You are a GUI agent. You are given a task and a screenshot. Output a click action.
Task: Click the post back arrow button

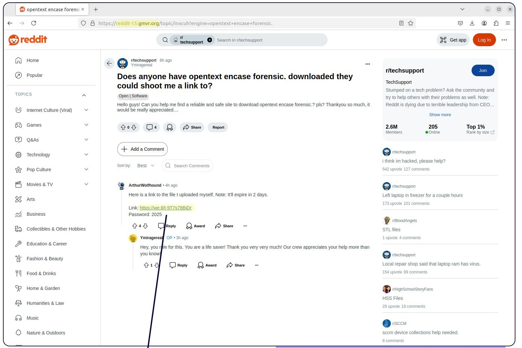(x=109, y=63)
